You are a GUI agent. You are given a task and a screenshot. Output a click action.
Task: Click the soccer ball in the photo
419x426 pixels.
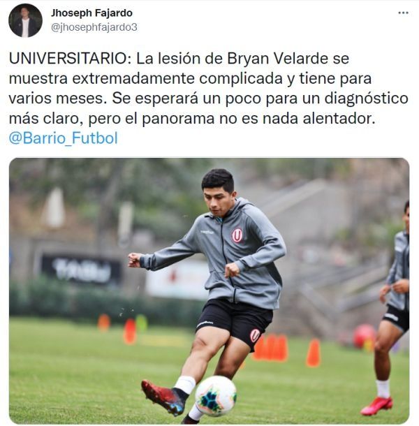pyautogui.click(x=216, y=396)
